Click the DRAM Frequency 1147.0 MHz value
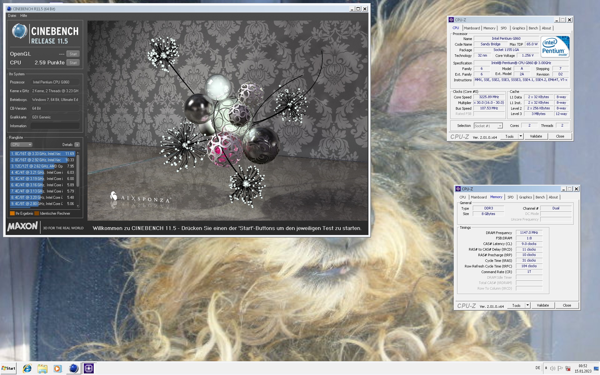 click(529, 232)
